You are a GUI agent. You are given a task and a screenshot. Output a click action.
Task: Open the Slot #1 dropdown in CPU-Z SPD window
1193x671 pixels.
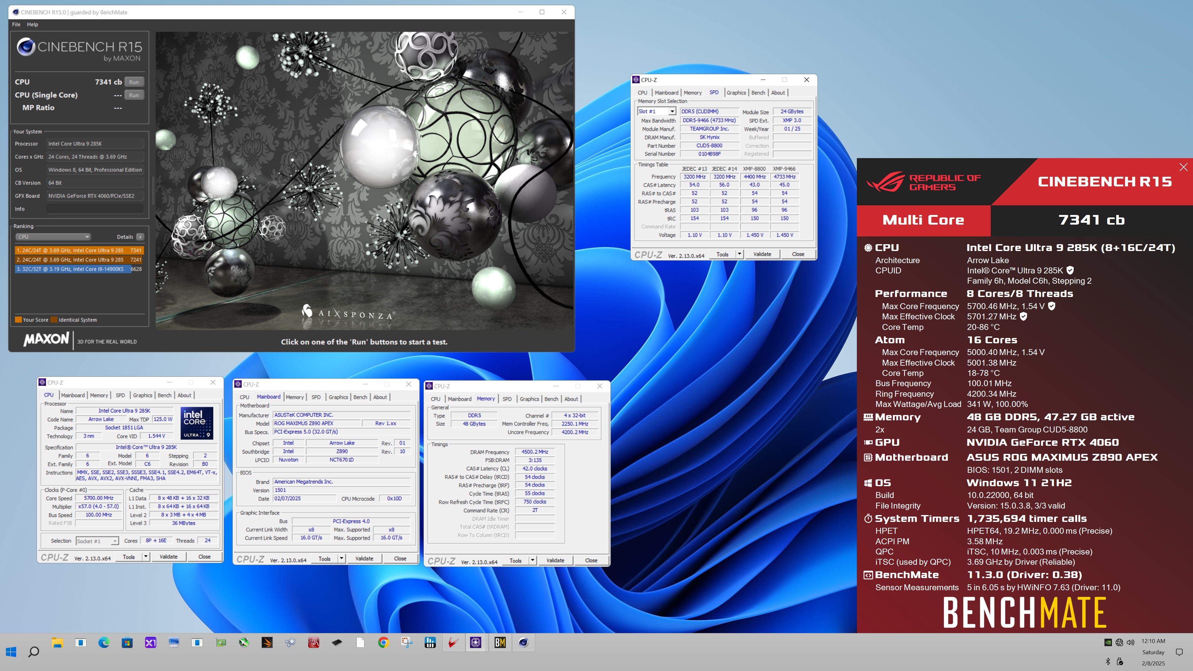point(657,111)
